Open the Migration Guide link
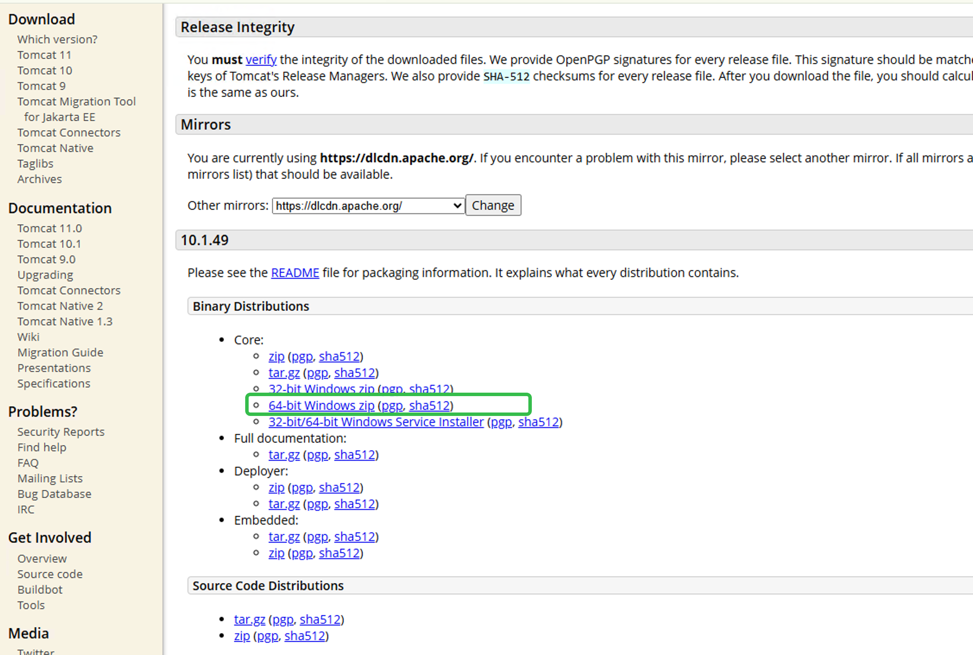The width and height of the screenshot is (973, 655). coord(60,353)
